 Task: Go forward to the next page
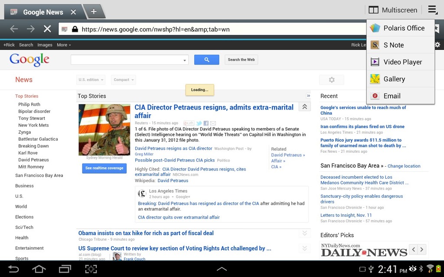click(x=31, y=29)
